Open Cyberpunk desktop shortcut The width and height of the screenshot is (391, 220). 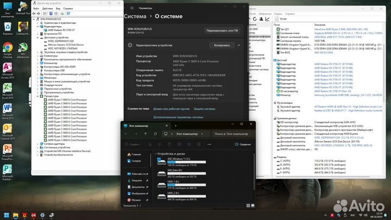tap(23, 28)
